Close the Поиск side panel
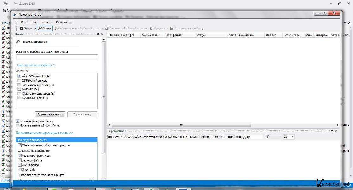This screenshot has width=353, height=190. (x=102, y=34)
